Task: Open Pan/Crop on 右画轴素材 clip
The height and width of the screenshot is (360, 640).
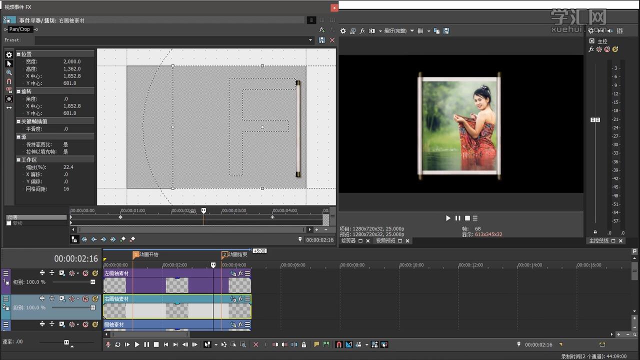Action: 233,299
